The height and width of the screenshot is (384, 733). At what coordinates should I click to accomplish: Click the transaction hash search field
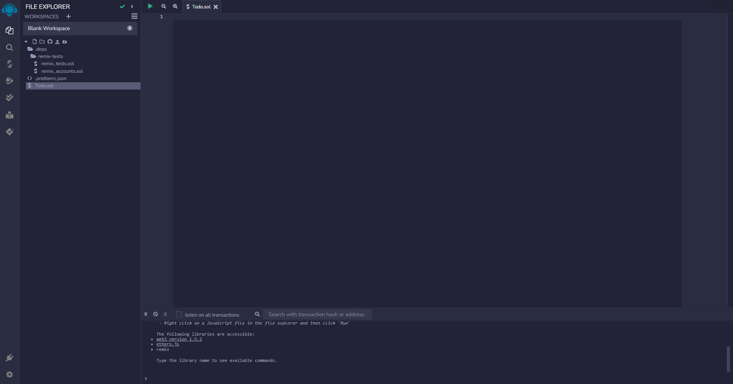point(317,315)
